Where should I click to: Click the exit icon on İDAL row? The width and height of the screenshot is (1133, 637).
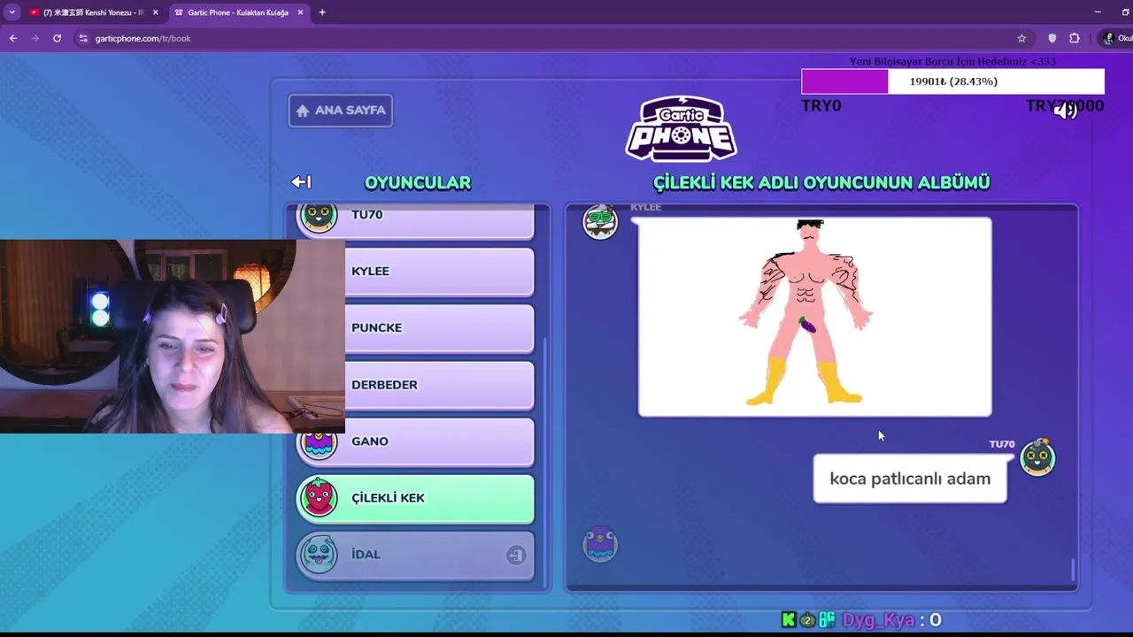pos(516,555)
